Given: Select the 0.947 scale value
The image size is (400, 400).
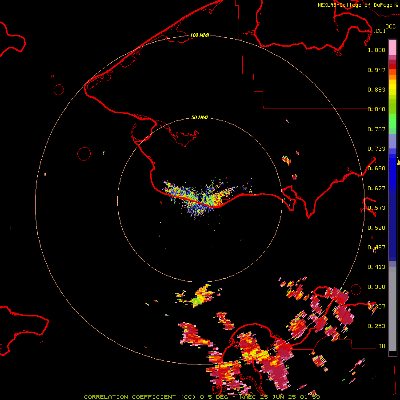Looking at the screenshot, I should (x=376, y=70).
